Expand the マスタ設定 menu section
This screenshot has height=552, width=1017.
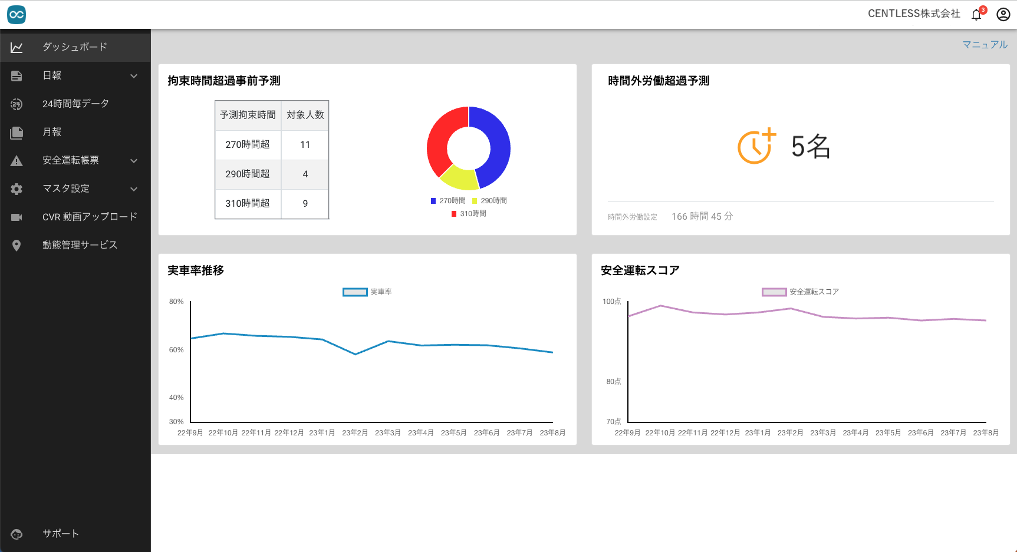pos(134,189)
